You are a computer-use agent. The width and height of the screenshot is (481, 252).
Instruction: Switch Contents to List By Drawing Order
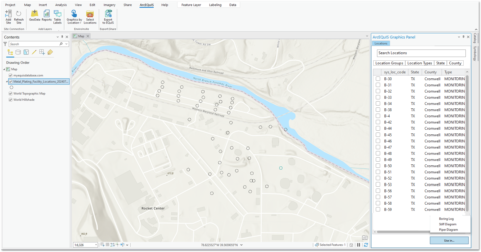tap(10, 52)
